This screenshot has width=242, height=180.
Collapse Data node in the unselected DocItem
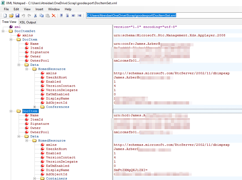click(x=19, y=65)
